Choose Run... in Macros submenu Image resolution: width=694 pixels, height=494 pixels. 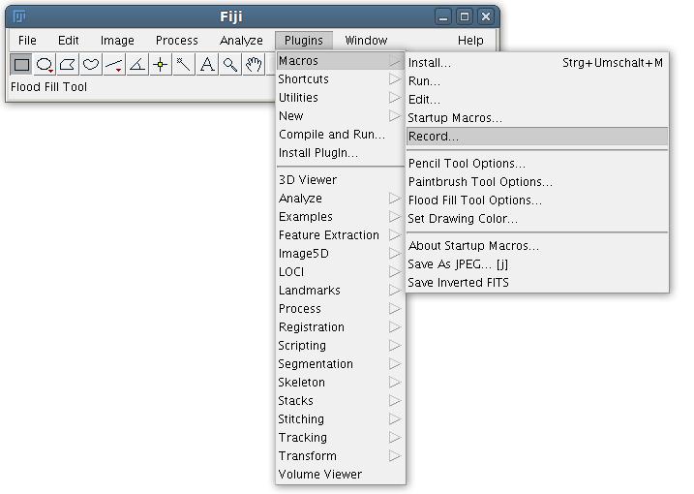[537, 81]
